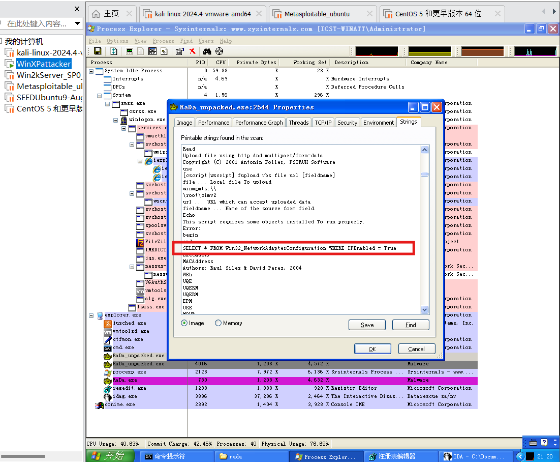Click the ctfmon.exe process icon
The height and width of the screenshot is (462, 560).
click(x=108, y=340)
